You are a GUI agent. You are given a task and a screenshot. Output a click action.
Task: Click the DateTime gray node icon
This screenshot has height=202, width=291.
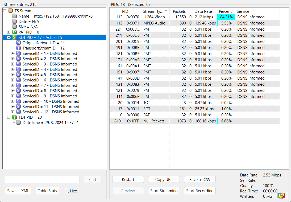[x=18, y=123]
